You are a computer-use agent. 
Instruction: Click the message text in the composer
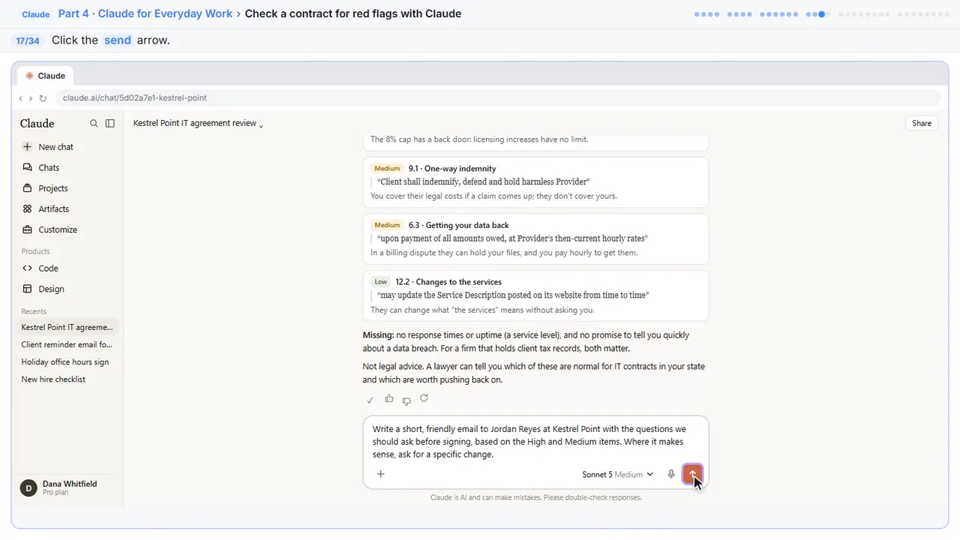coord(529,442)
